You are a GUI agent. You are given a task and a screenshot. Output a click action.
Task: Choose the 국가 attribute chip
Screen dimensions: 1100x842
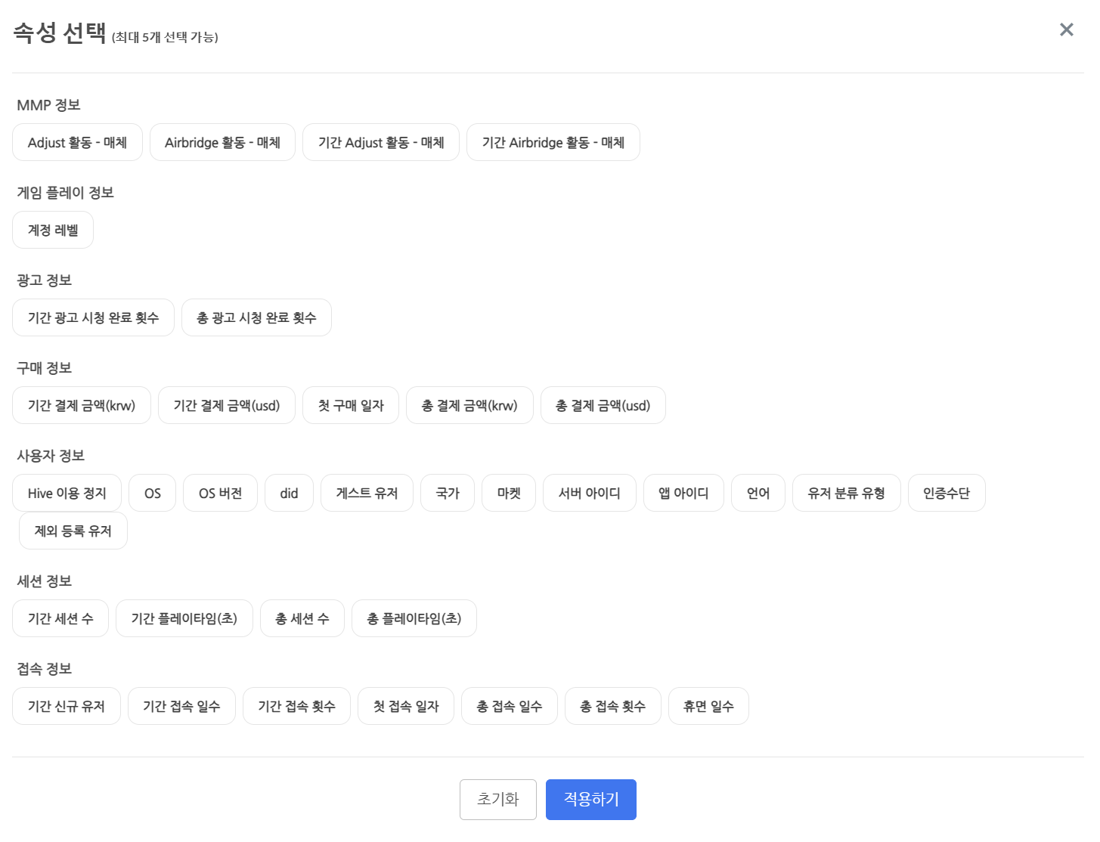(448, 493)
